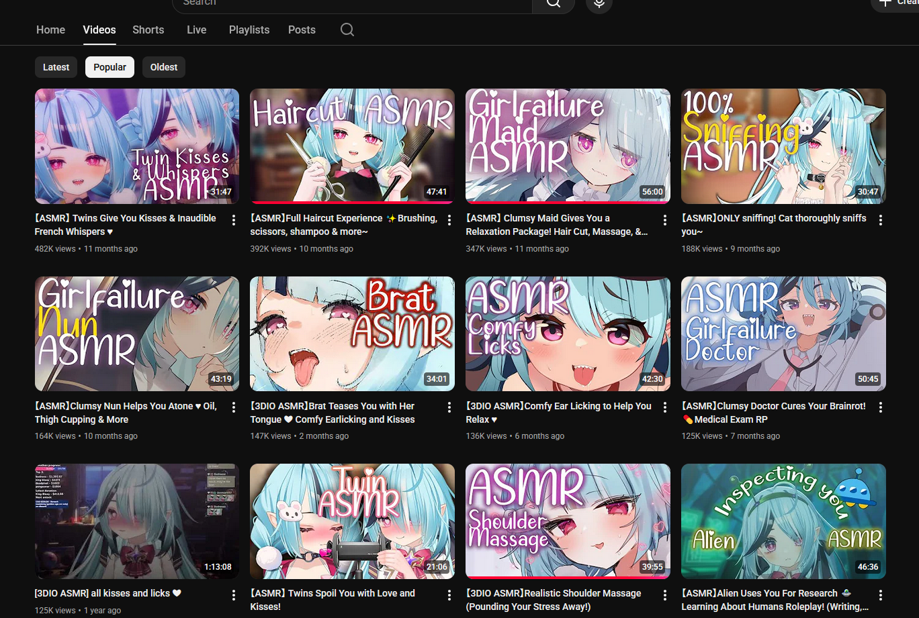Open more options for Clumsy Nun video
Screen dimensions: 919x618
[x=234, y=407]
